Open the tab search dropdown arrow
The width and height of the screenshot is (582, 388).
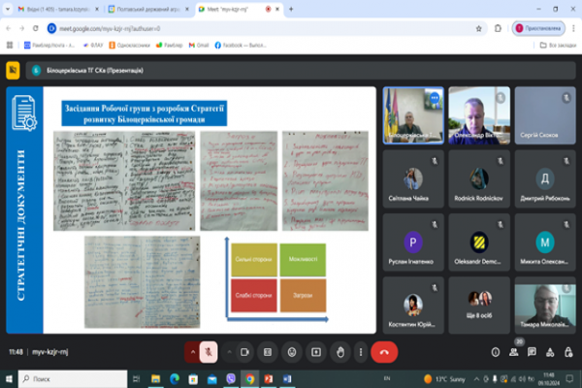pyautogui.click(x=8, y=9)
